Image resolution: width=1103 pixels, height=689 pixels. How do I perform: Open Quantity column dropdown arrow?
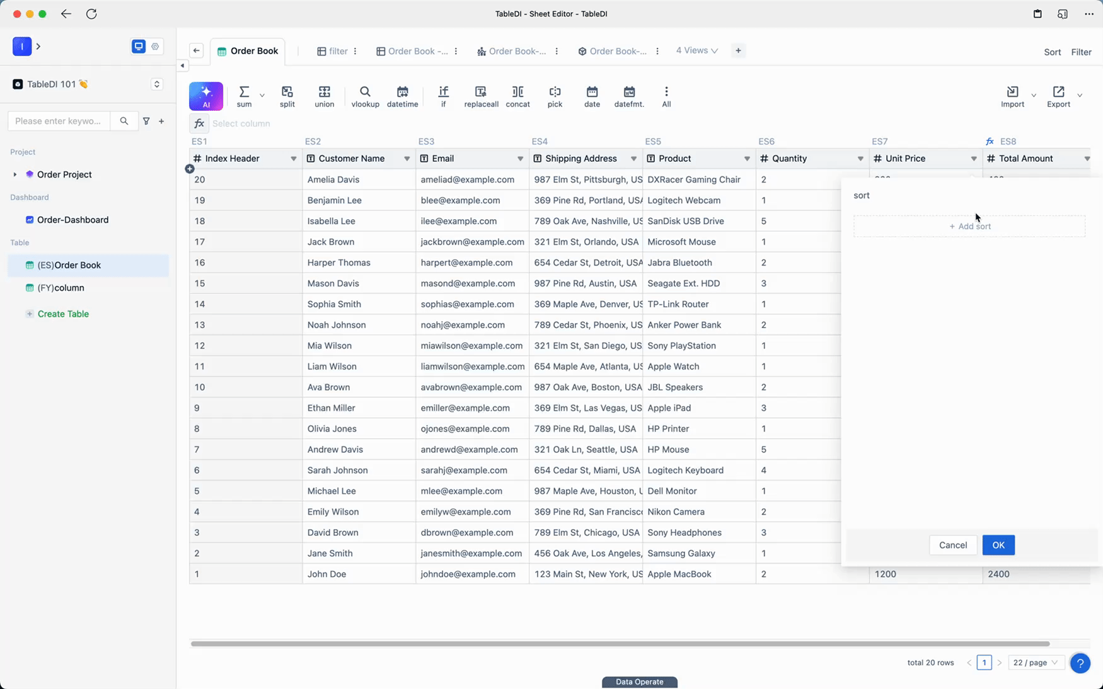pyautogui.click(x=860, y=159)
